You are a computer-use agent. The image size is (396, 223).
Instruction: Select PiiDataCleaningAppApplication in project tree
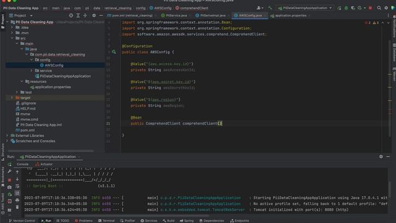point(63,76)
